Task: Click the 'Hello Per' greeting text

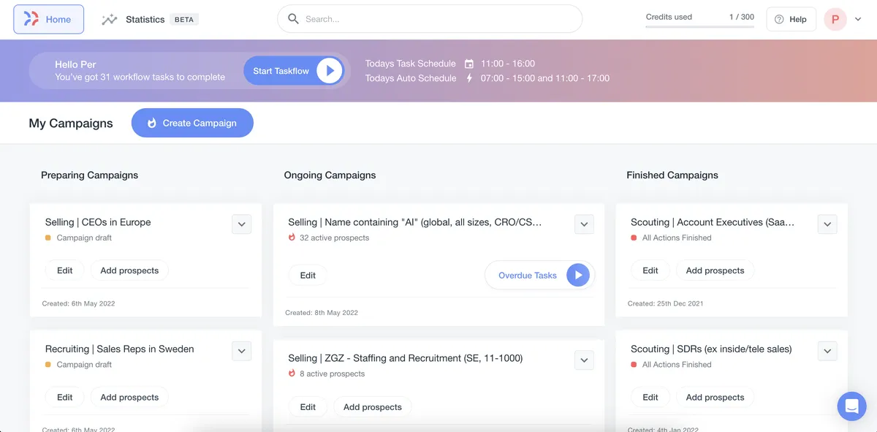Action: pyautogui.click(x=75, y=64)
